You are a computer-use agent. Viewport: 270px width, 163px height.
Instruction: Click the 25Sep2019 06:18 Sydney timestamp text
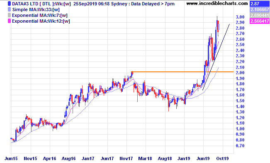click(x=101, y=4)
